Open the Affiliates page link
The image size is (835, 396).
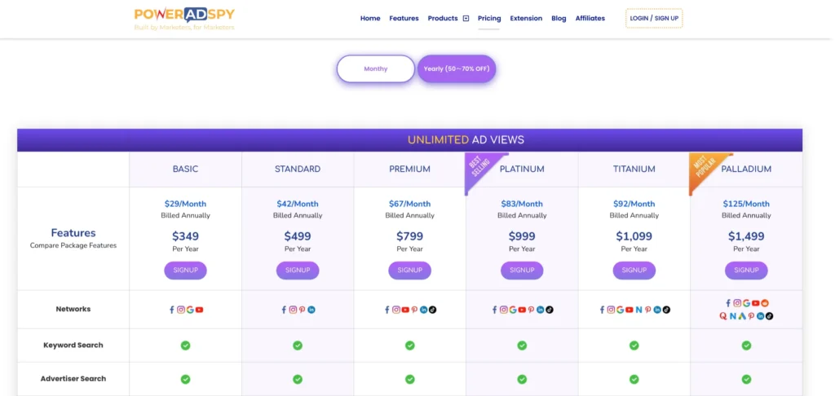click(x=590, y=18)
